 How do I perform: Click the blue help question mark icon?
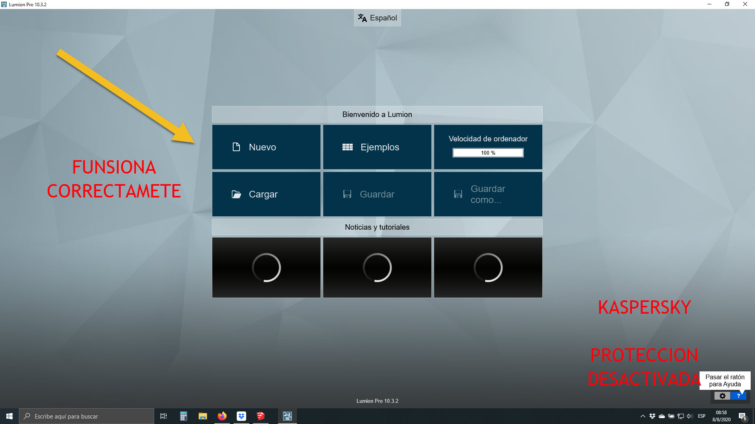(738, 396)
